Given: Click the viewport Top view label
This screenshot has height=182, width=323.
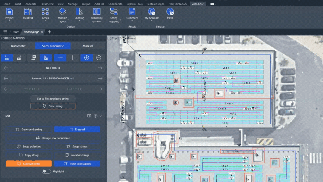Looking at the screenshot, I should [114, 38].
